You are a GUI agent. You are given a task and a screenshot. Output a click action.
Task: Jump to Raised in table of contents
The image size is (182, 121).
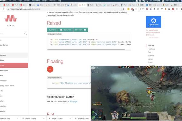point(151,46)
